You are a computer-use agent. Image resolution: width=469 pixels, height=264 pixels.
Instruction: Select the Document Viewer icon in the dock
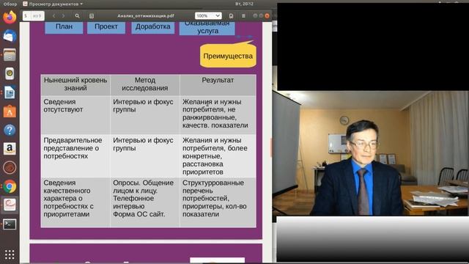coord(10,205)
